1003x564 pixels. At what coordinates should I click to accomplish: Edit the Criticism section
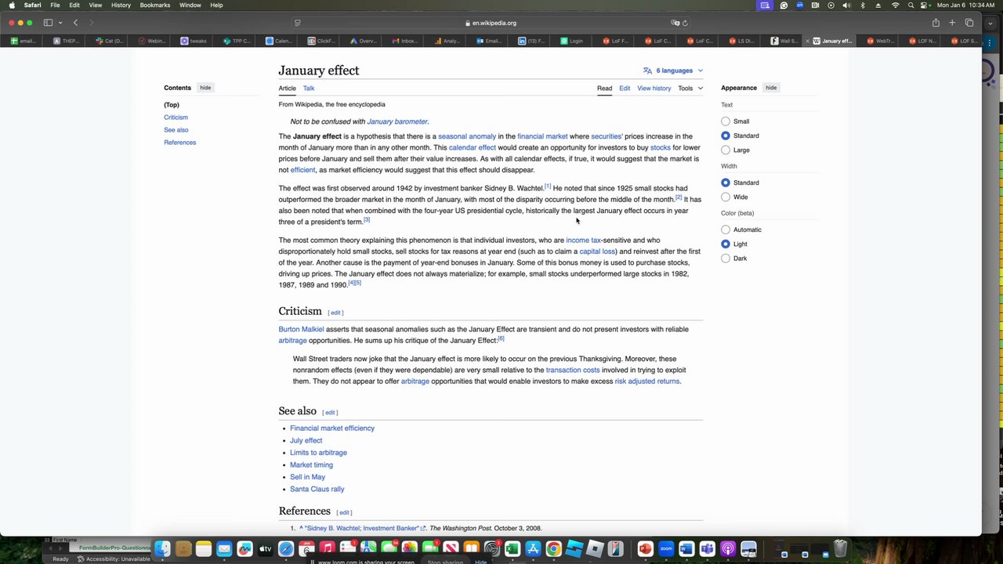(335, 313)
